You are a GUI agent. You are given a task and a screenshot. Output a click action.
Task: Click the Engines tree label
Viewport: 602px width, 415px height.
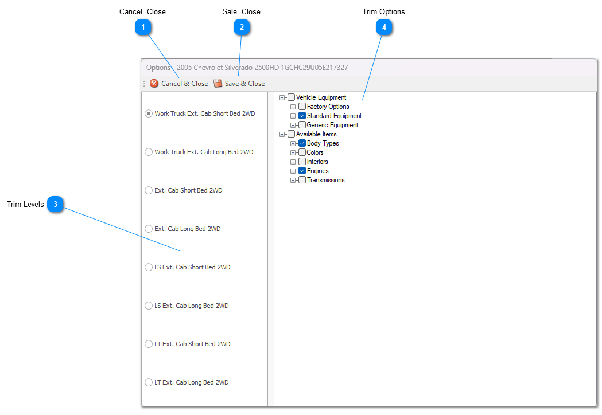[x=317, y=171]
